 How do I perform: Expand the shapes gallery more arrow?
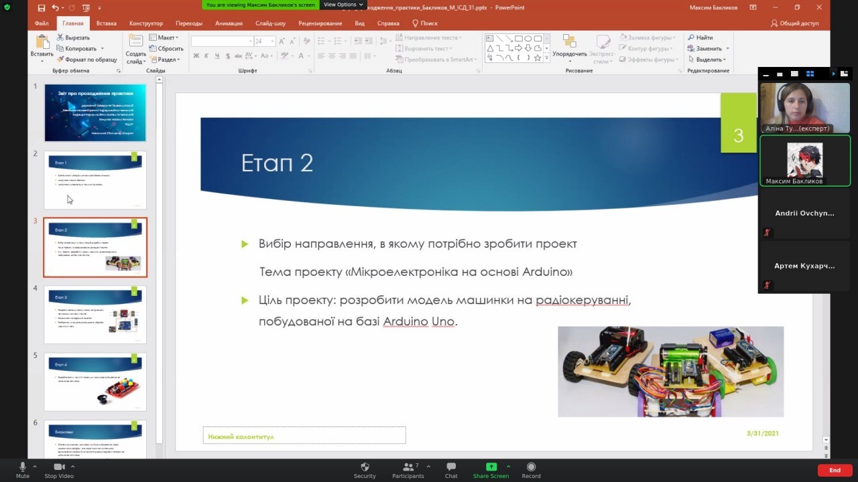pyautogui.click(x=546, y=58)
